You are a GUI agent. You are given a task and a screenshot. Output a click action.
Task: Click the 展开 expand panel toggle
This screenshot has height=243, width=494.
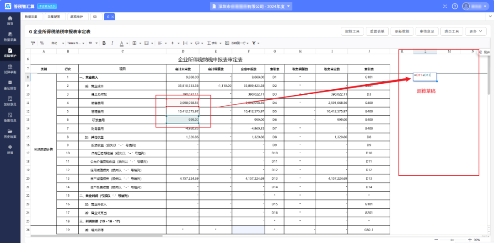pyautogui.click(x=484, y=52)
